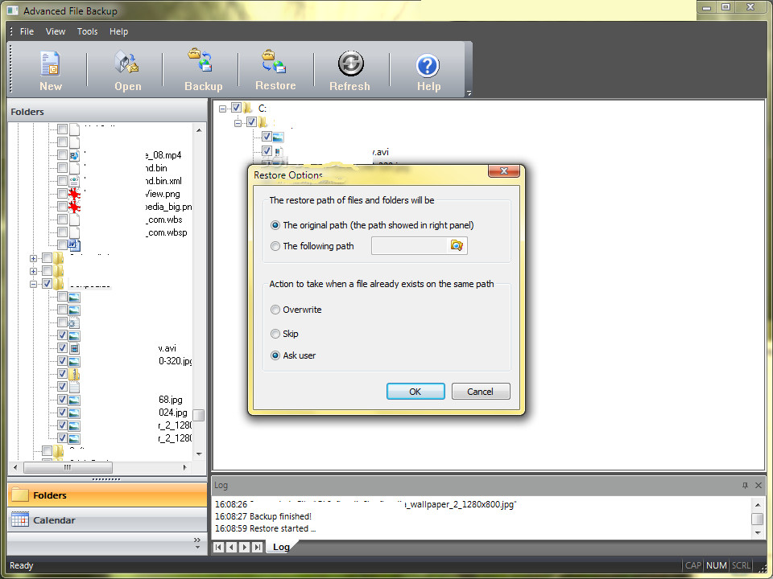Confirm Restore Options with OK

(415, 392)
